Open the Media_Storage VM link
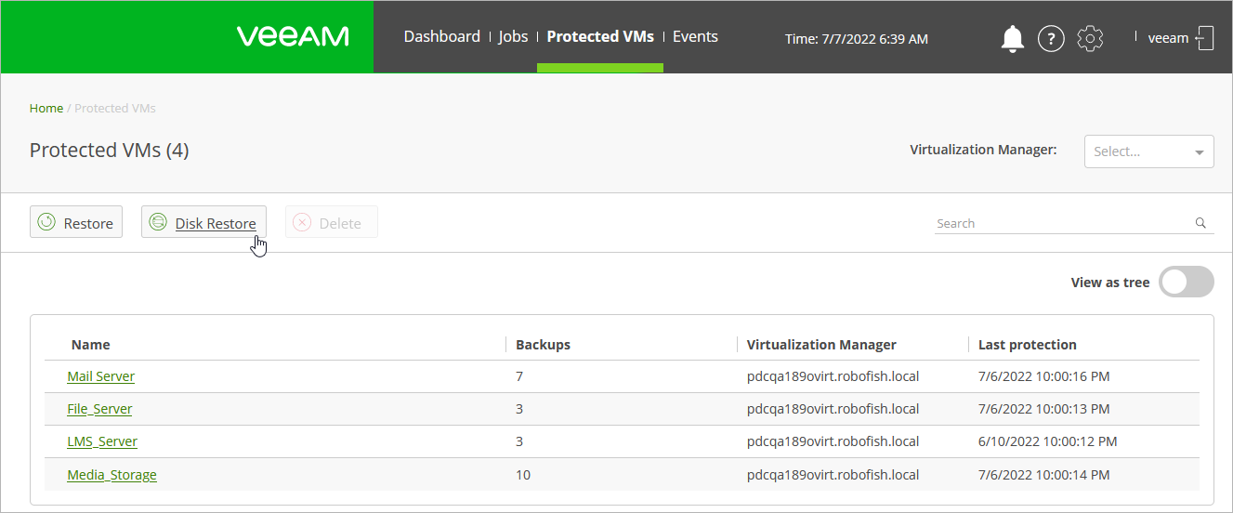The width and height of the screenshot is (1233, 513). click(x=111, y=475)
